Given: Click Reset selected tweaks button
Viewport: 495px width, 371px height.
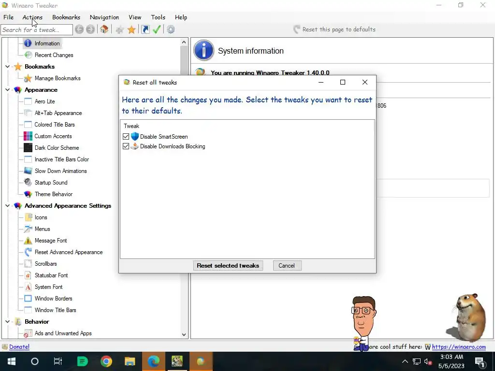Looking at the screenshot, I should point(228,266).
